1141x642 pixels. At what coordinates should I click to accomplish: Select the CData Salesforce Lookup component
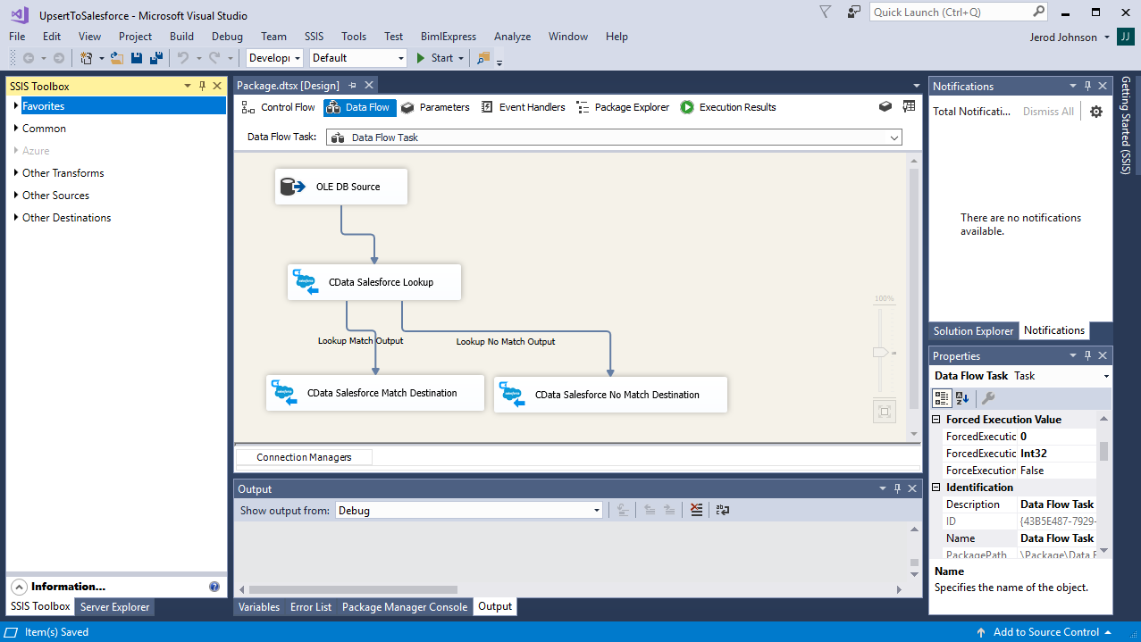coord(374,282)
